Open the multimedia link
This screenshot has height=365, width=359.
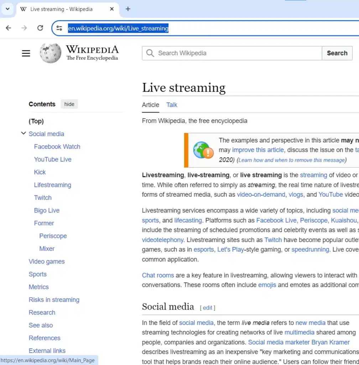point(300,333)
